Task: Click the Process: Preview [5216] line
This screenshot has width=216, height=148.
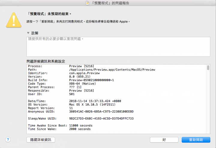Action: 61,66
